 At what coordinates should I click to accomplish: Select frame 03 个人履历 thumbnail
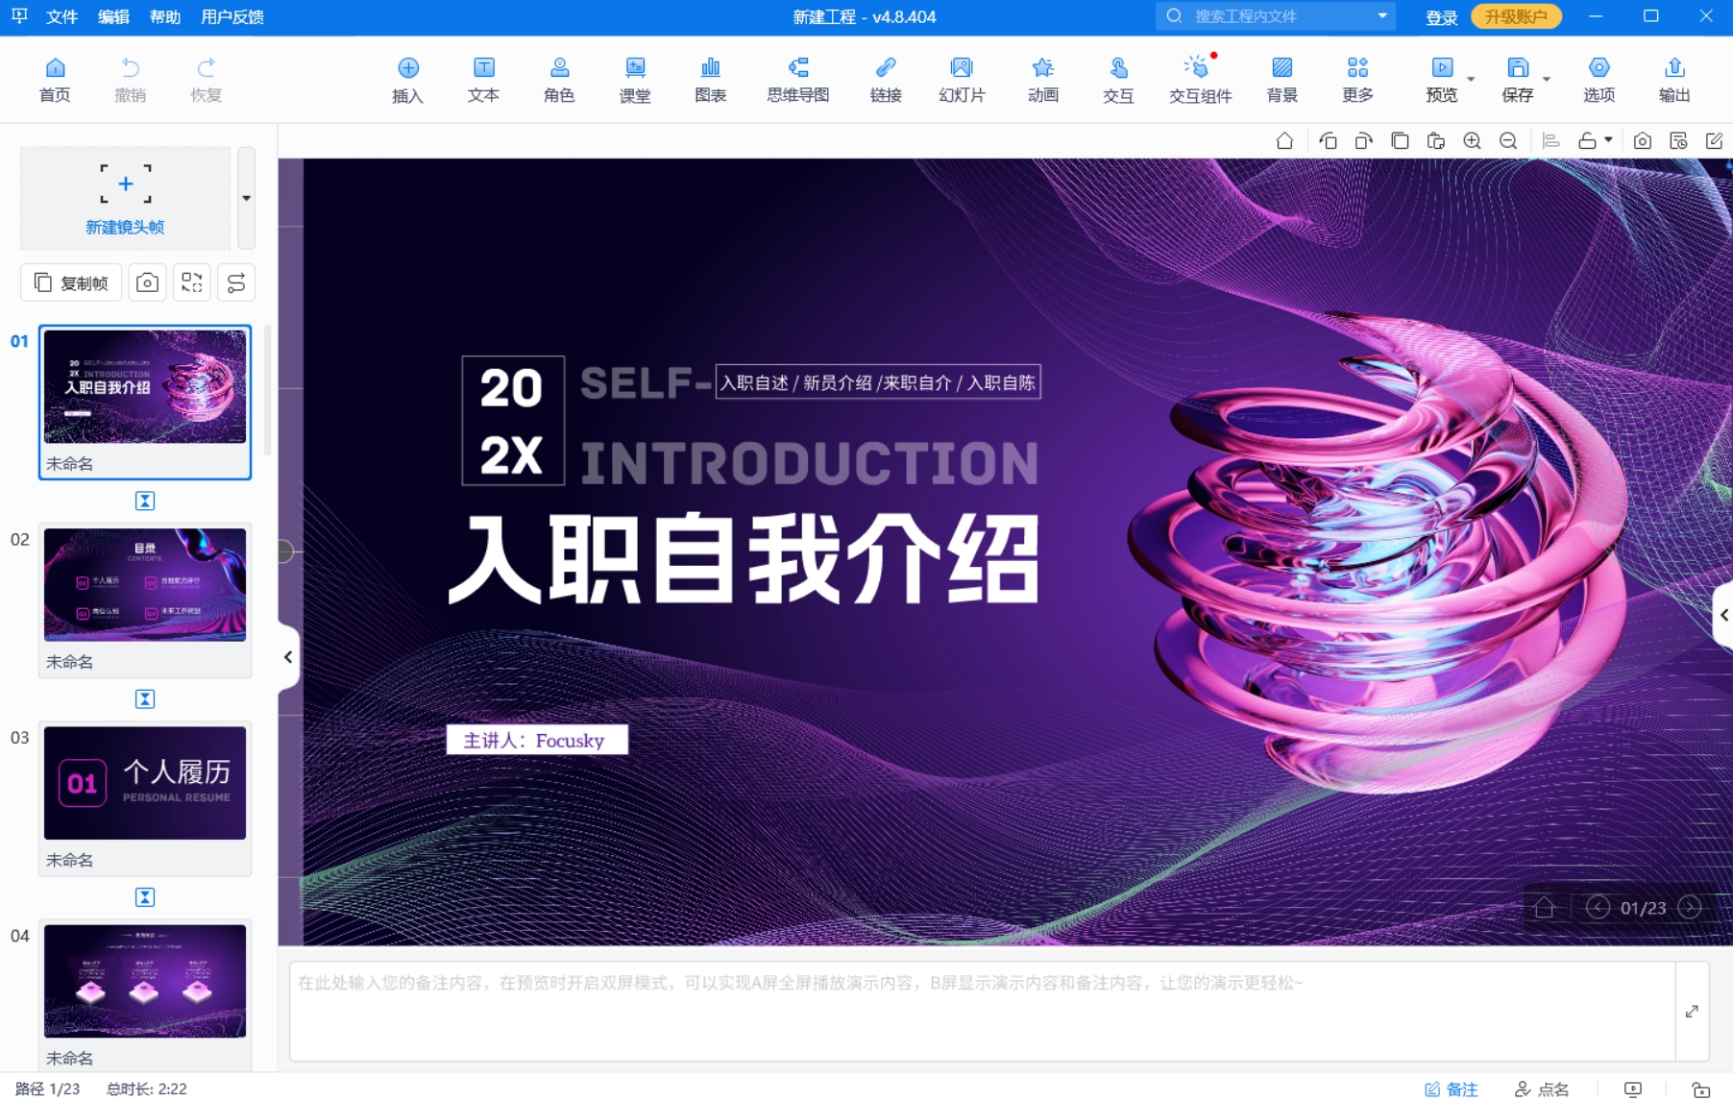pyautogui.click(x=145, y=783)
